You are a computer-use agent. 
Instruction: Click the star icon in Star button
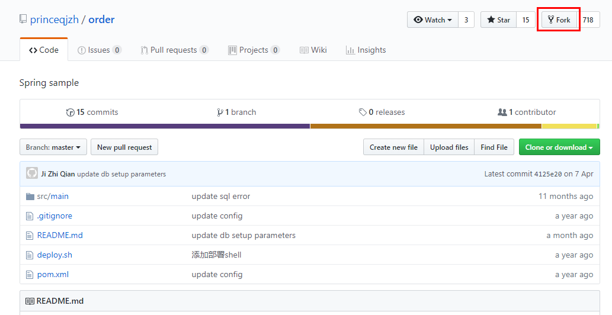tap(491, 20)
